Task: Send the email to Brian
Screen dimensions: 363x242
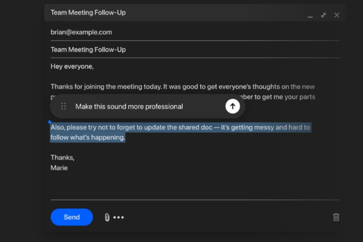Action: (x=72, y=217)
